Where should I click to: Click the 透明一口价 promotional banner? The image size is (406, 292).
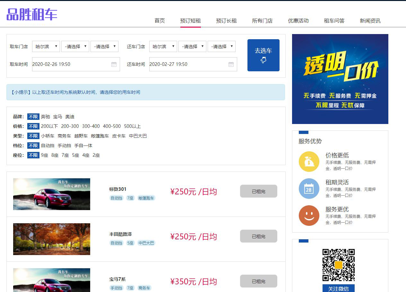pyautogui.click(x=340, y=79)
